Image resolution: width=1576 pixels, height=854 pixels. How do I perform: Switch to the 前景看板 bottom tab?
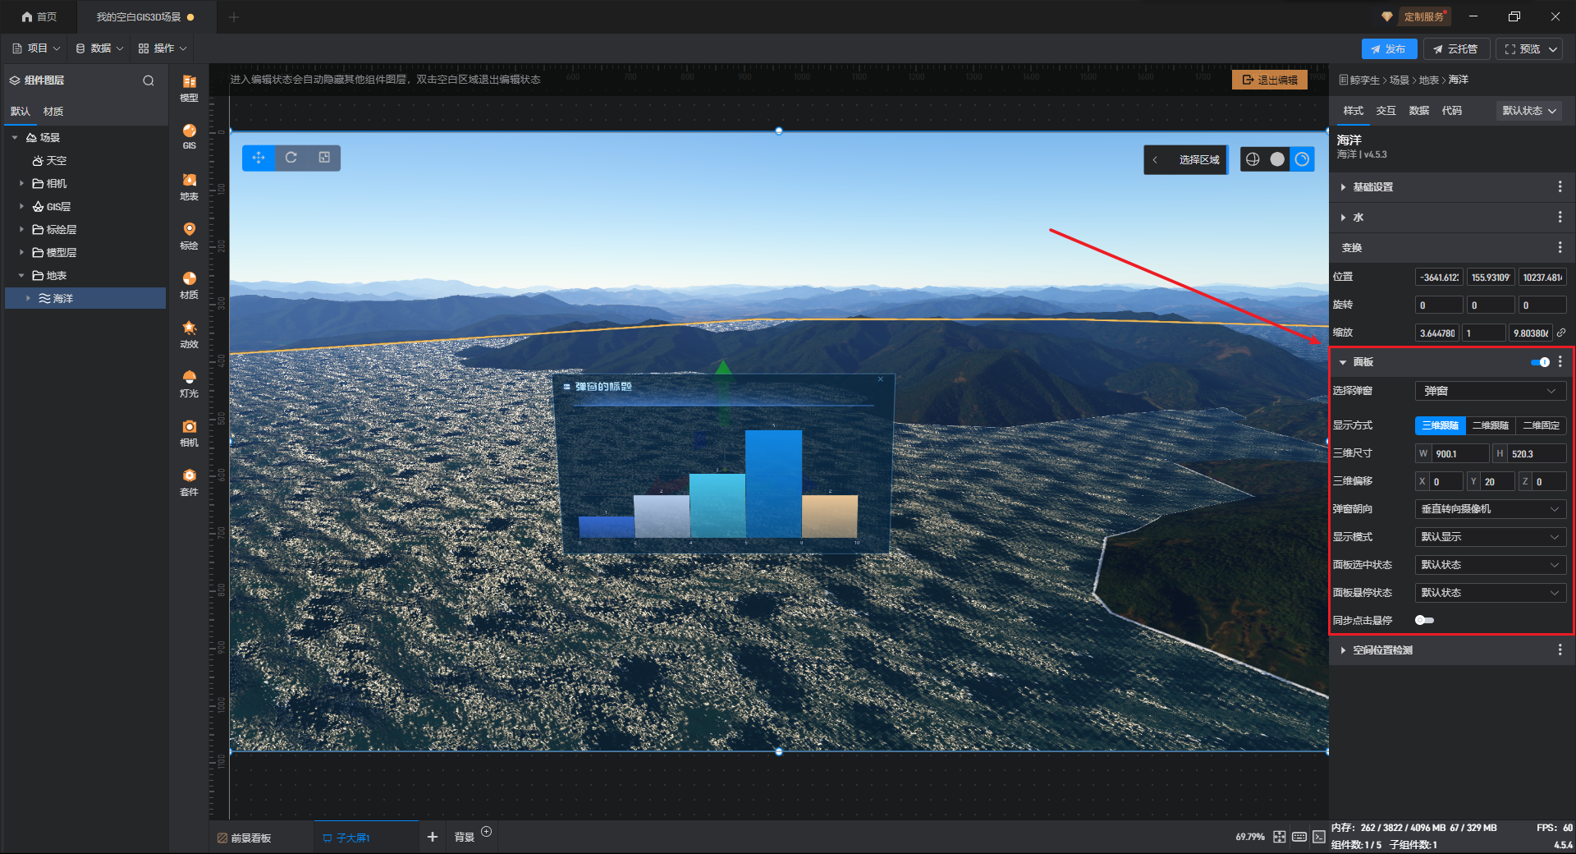245,838
